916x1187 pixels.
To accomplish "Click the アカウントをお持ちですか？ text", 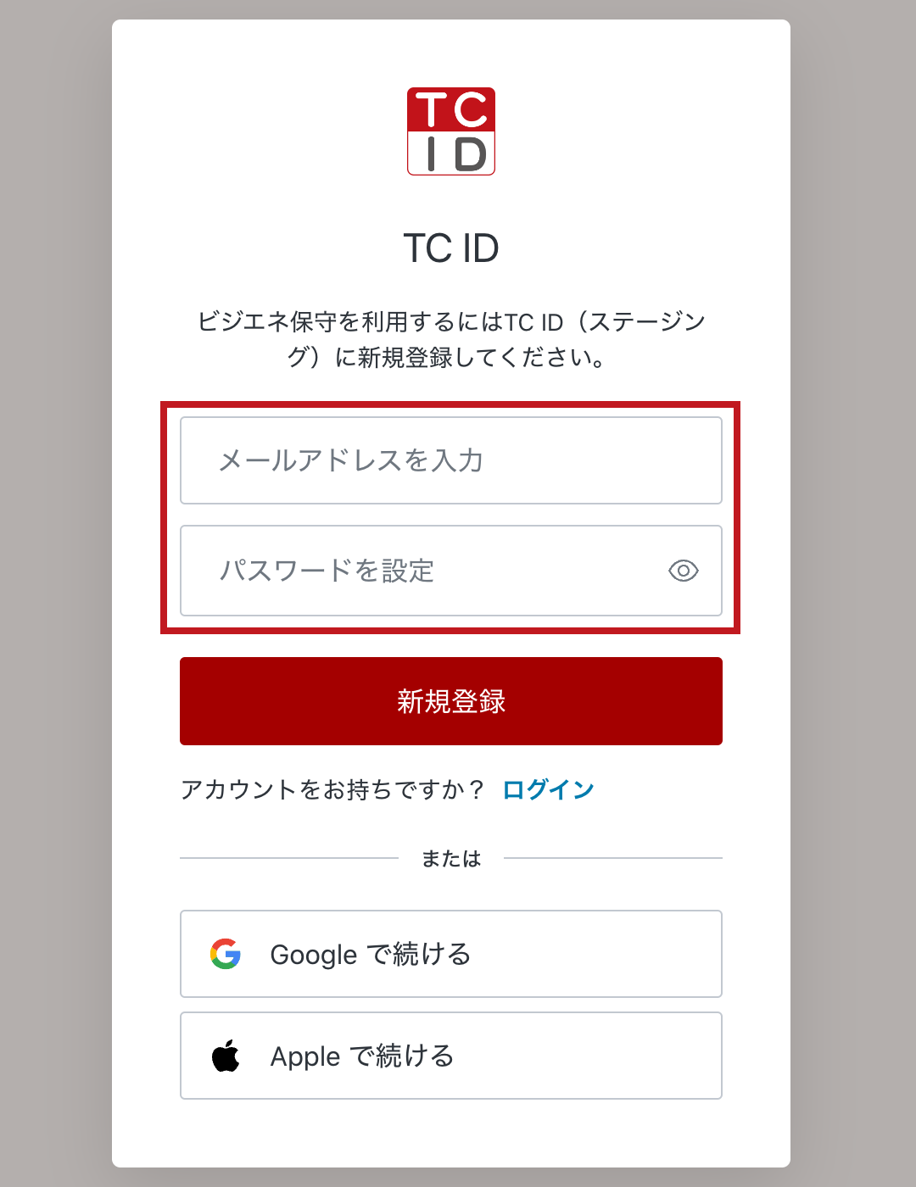I will (332, 789).
